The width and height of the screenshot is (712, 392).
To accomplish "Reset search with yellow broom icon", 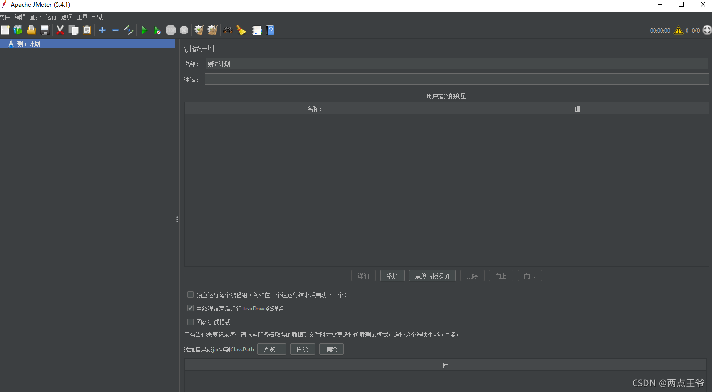I will coord(241,30).
